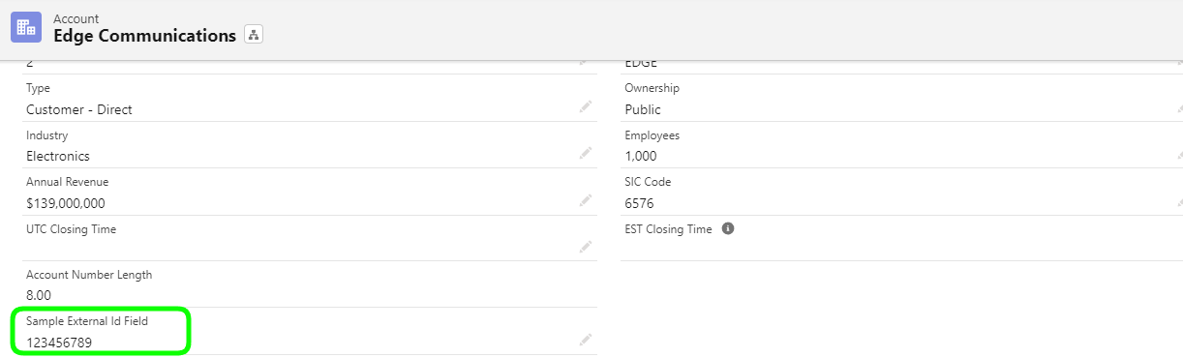Viewport: 1183px width, 358px height.
Task: Click the SIC Code value 6576
Action: [639, 203]
